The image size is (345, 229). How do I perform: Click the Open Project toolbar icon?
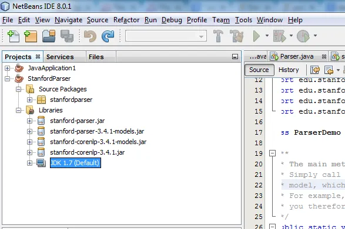click(49, 36)
